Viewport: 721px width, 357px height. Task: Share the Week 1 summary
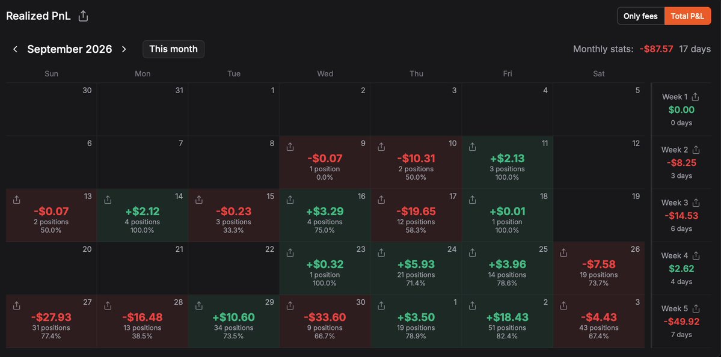point(695,97)
